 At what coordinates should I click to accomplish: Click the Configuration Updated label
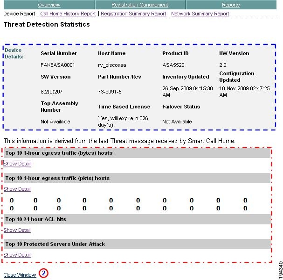point(237,77)
